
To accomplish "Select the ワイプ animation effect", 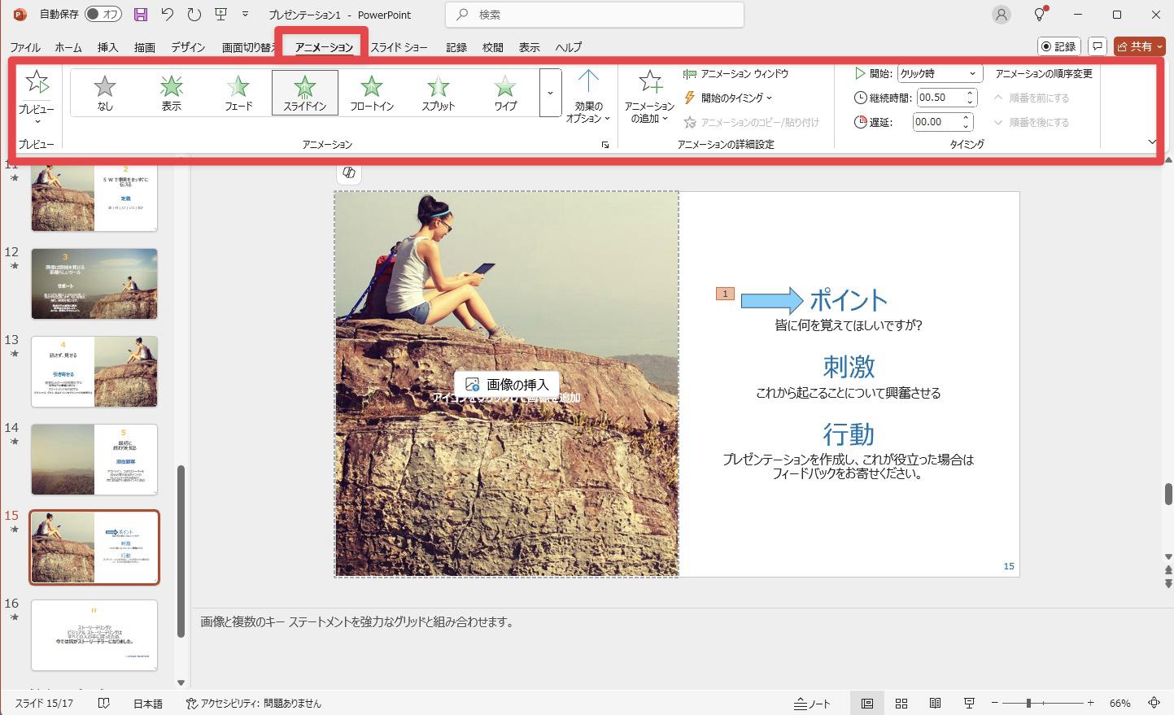I will 505,93.
